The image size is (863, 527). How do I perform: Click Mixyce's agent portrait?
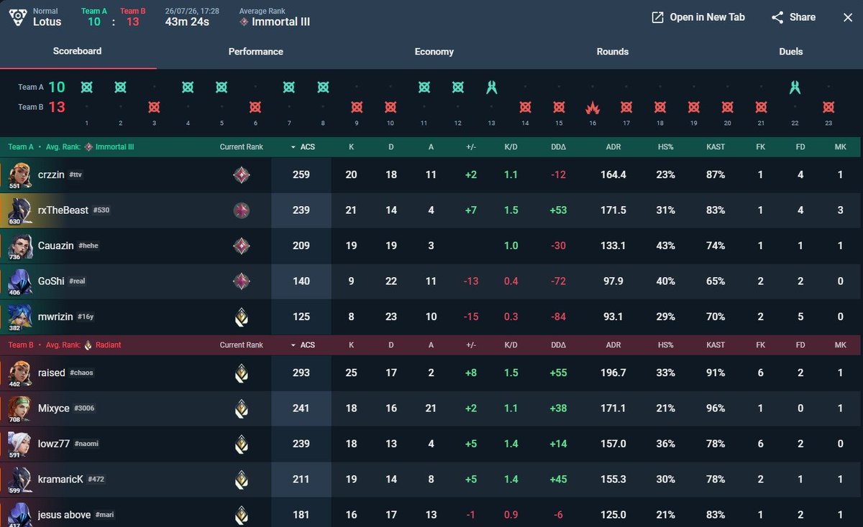pos(19,408)
